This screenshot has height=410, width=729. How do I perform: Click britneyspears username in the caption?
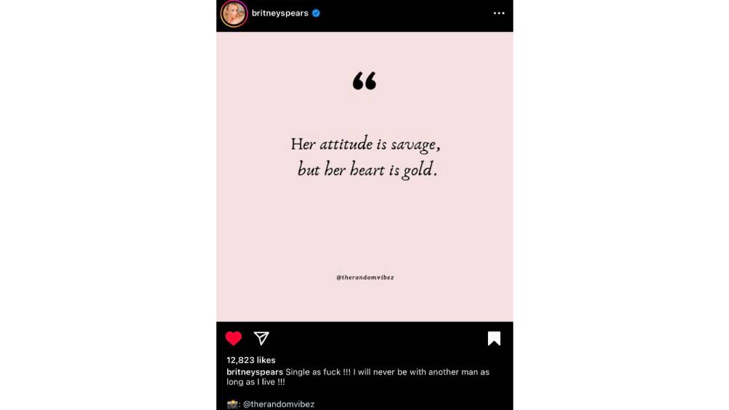255,372
